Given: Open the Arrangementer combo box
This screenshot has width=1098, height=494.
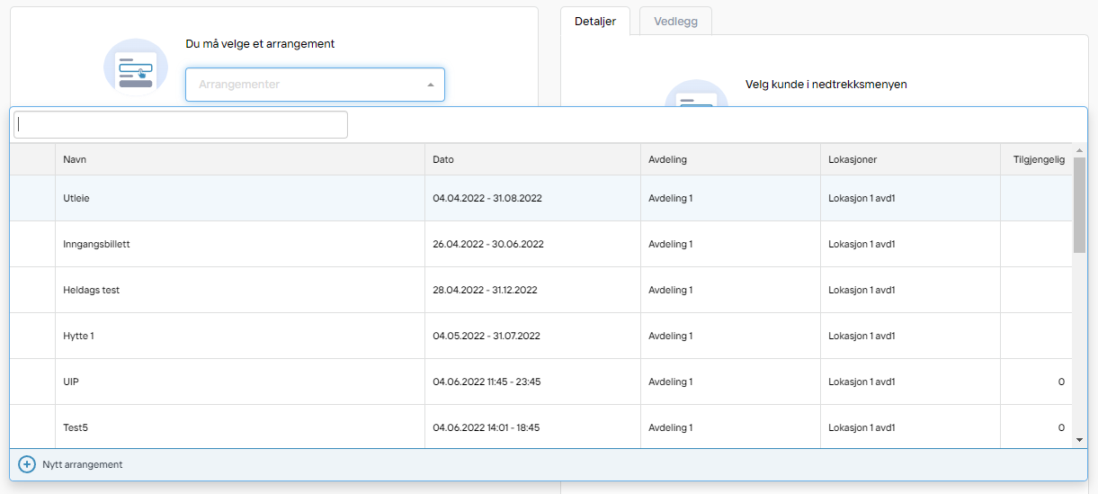Looking at the screenshot, I should click(x=315, y=85).
